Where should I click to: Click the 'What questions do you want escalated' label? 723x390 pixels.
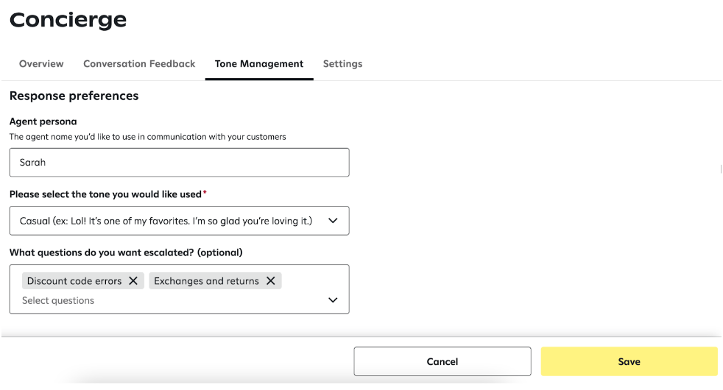click(x=126, y=252)
